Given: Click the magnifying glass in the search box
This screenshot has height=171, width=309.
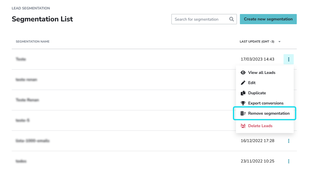Looking at the screenshot, I should point(231,19).
